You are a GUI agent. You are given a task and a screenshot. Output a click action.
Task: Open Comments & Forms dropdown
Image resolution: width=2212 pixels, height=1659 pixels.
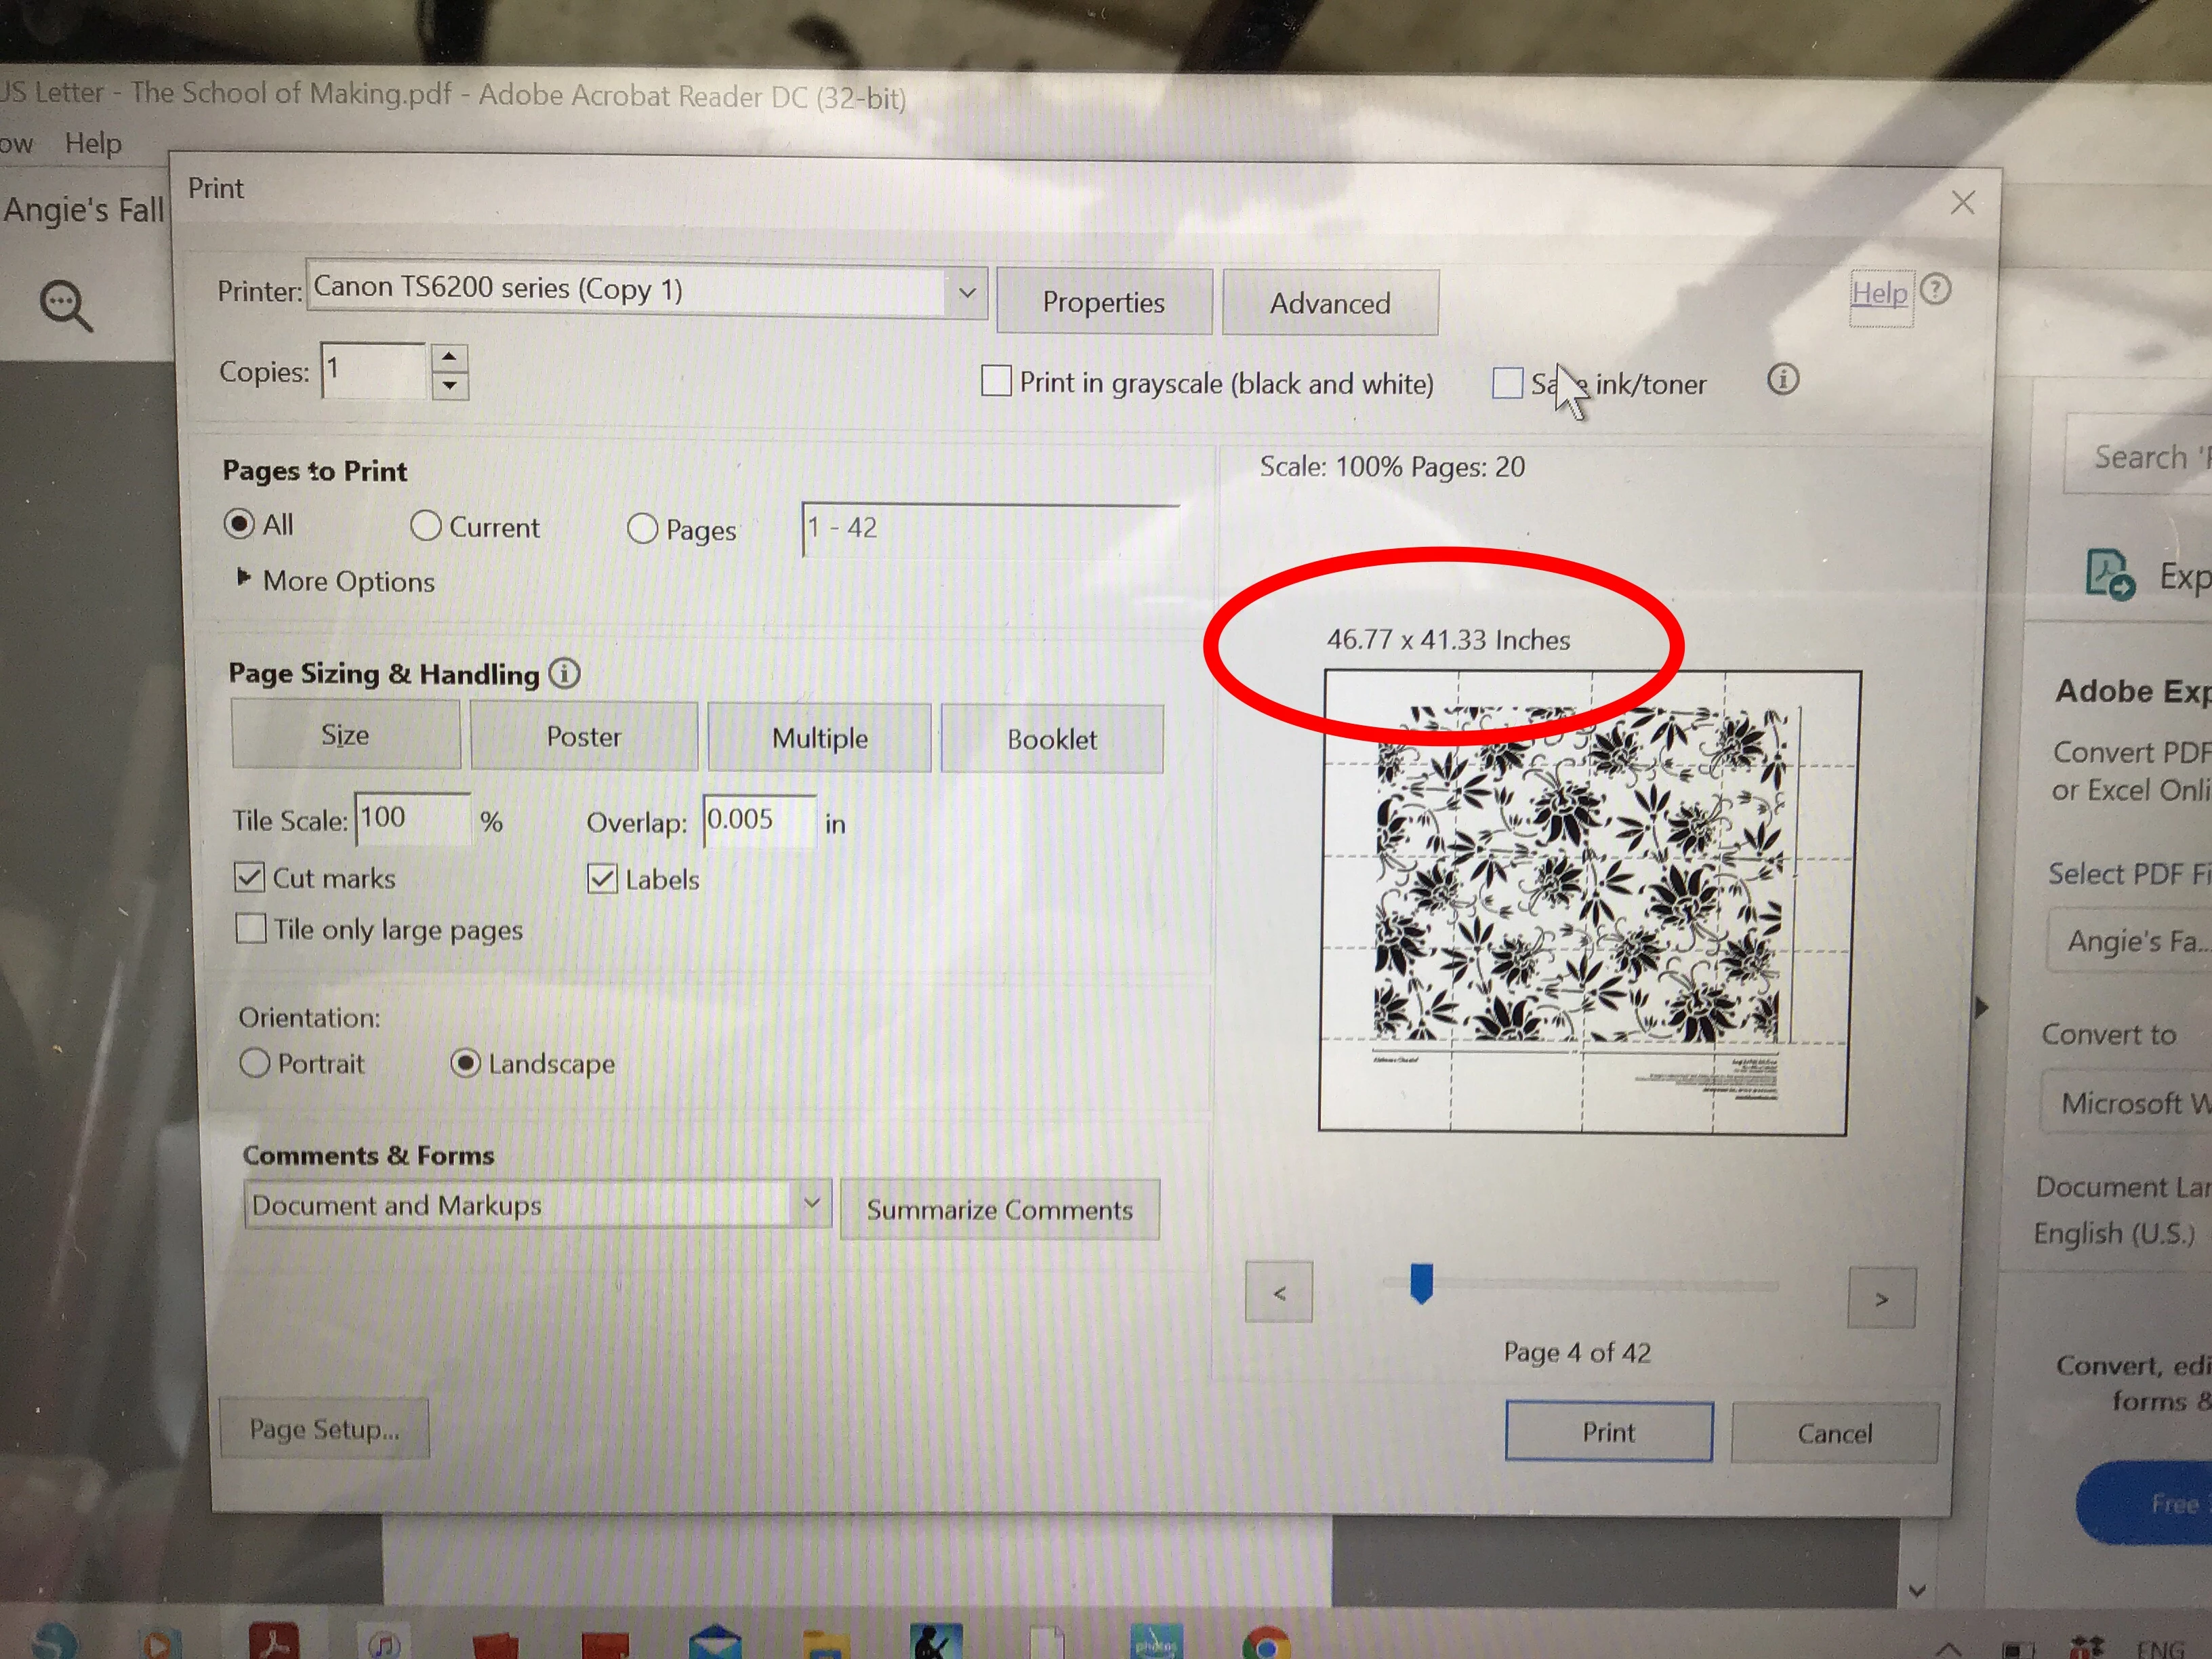point(812,1203)
